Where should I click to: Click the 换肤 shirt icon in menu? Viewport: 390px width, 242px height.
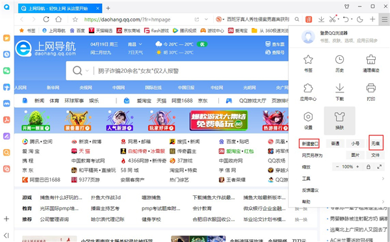[339, 116]
